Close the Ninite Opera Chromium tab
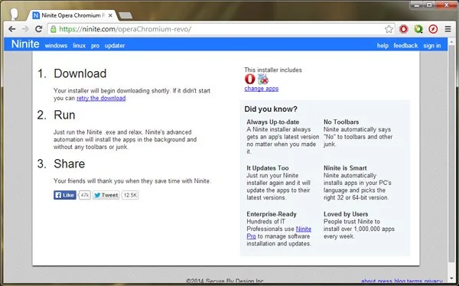The image size is (459, 286). coord(110,15)
